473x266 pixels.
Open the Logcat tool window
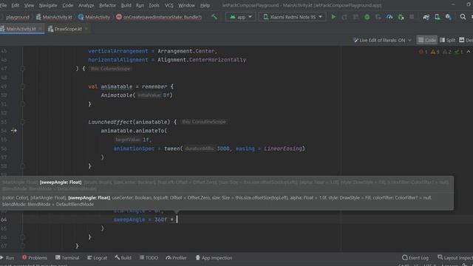click(97, 258)
